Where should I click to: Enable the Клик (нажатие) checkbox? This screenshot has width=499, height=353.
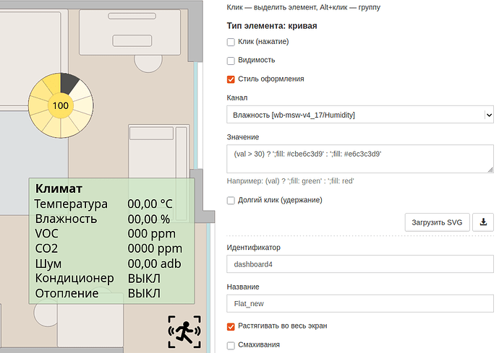pos(231,42)
